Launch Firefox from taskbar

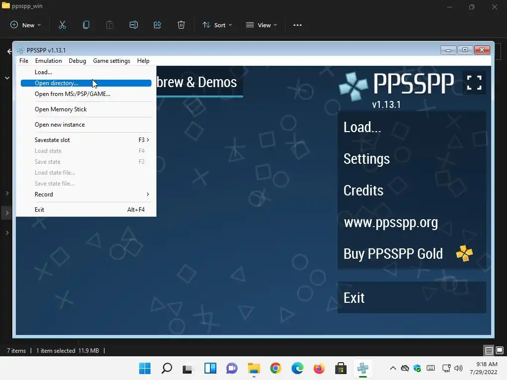tap(319, 368)
